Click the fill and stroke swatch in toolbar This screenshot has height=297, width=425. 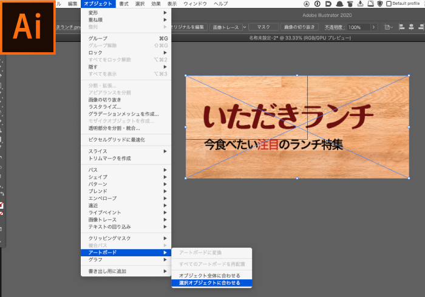[x=2, y=205]
